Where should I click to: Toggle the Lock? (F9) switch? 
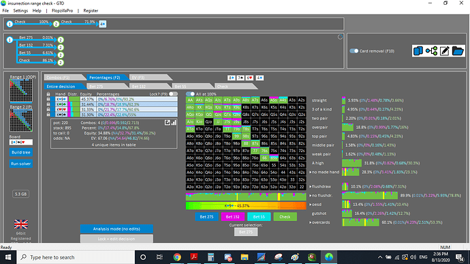click(173, 93)
